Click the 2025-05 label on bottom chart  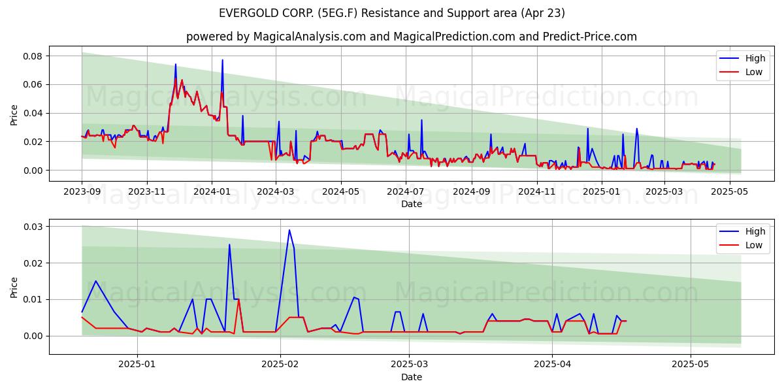[691, 365]
